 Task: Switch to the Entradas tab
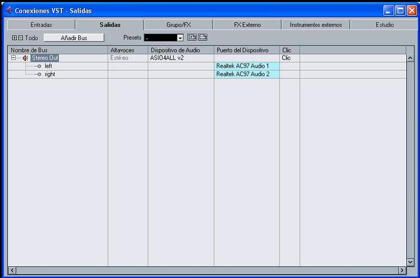coord(41,25)
